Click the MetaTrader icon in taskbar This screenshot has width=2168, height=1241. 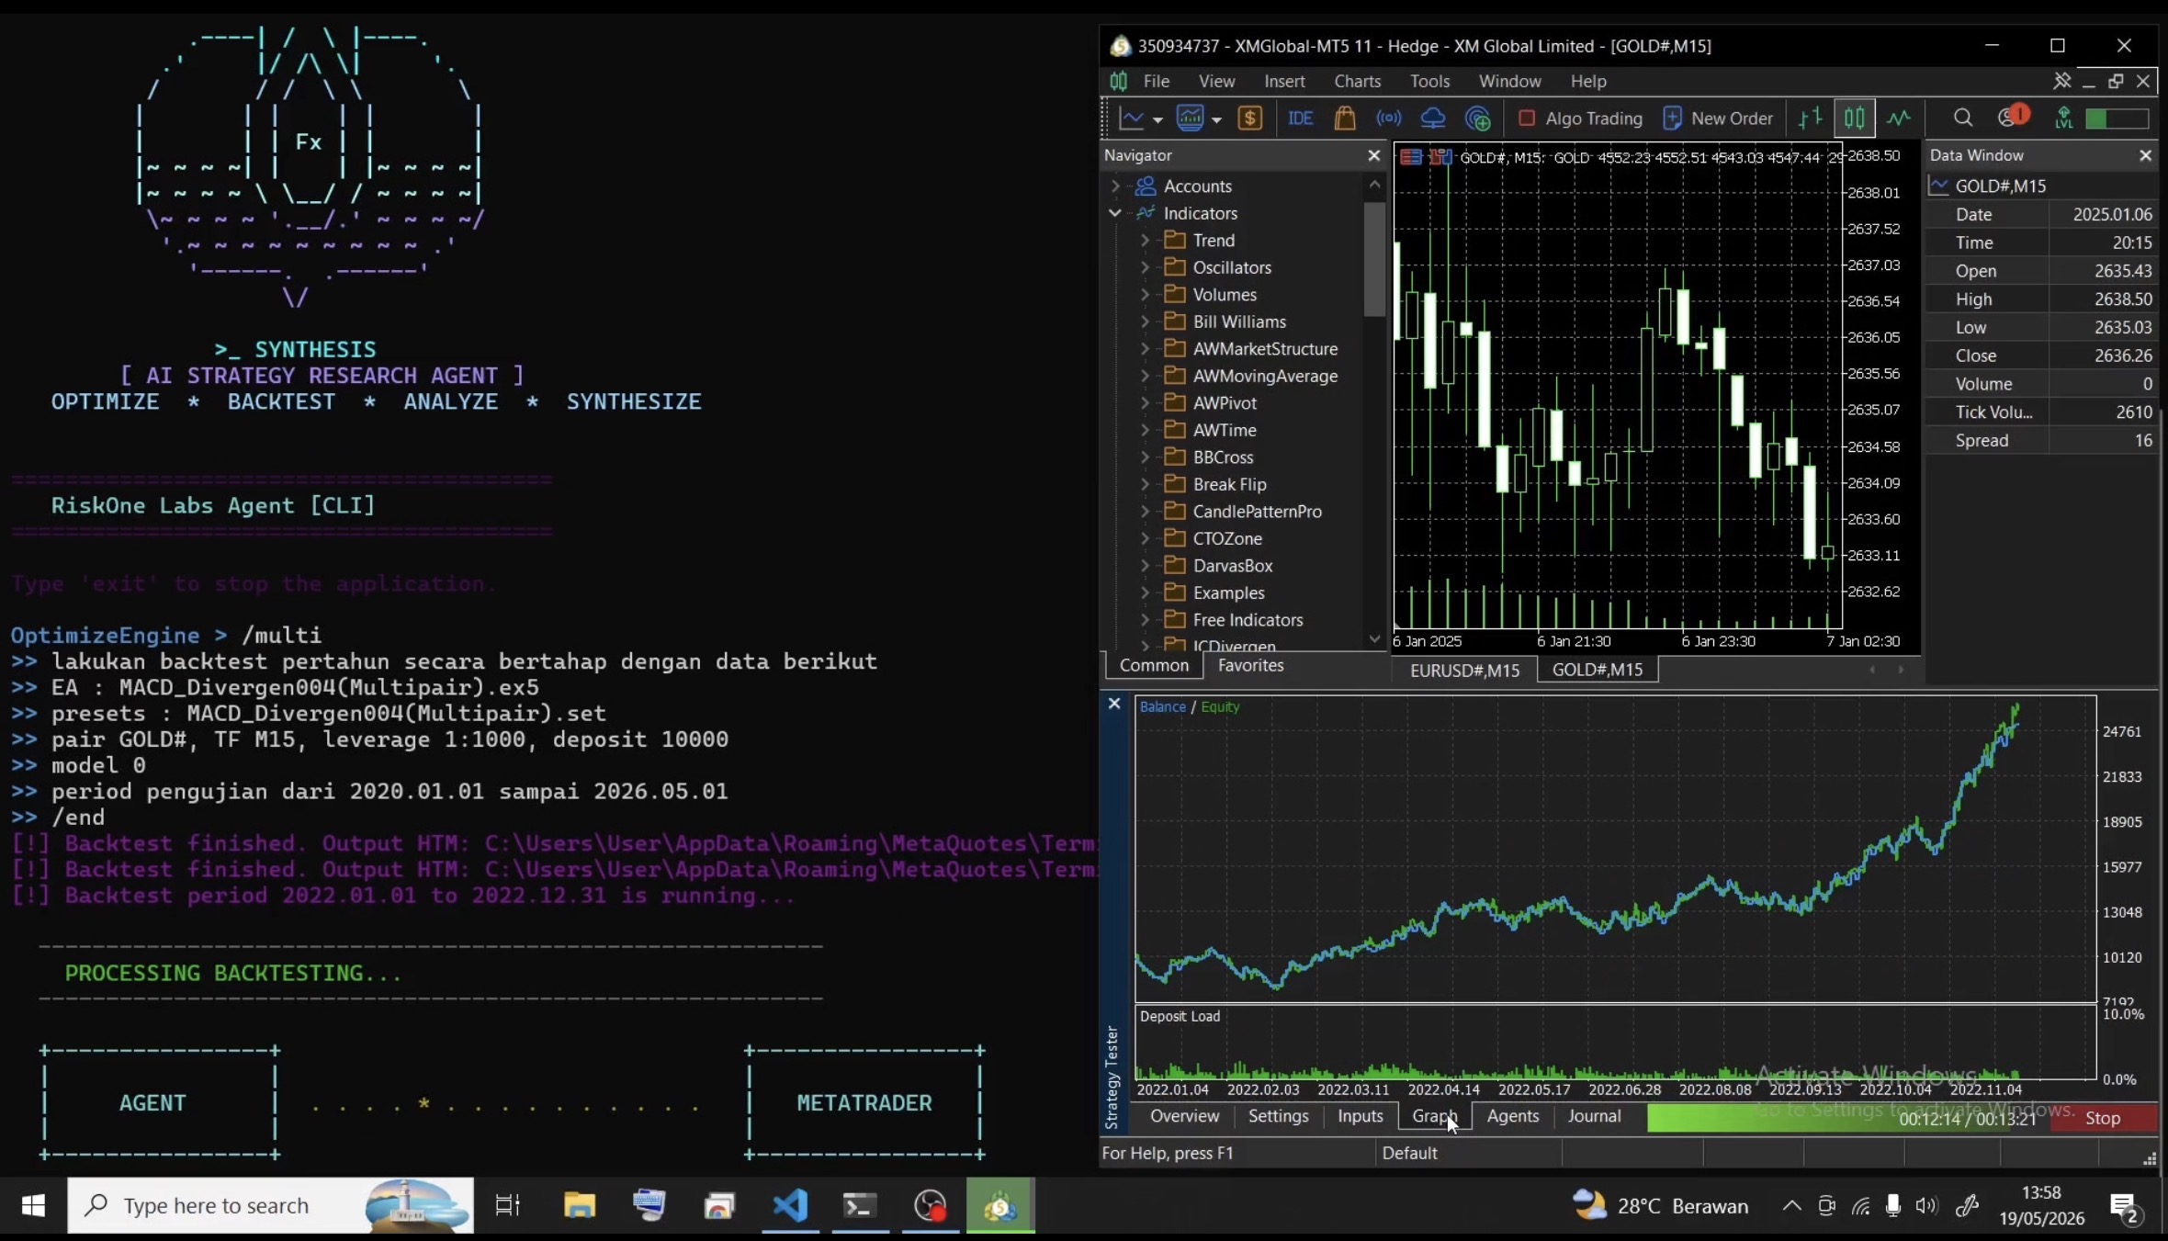(x=1000, y=1205)
